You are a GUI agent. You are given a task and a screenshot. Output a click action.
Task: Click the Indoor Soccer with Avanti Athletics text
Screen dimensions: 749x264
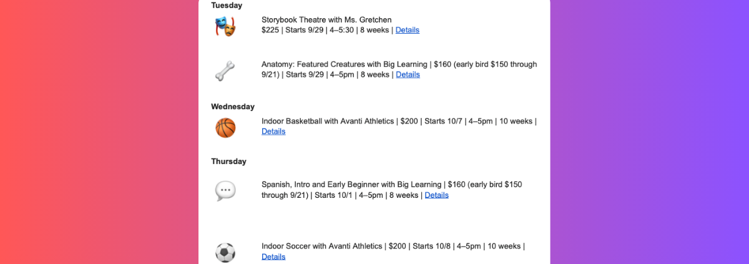click(x=321, y=247)
